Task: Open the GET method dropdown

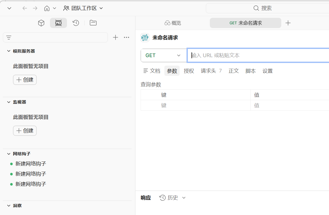Action: 164,55
